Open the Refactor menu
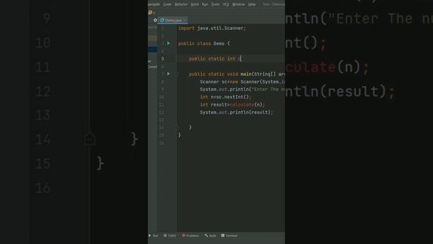The image size is (433, 244). (x=181, y=5)
